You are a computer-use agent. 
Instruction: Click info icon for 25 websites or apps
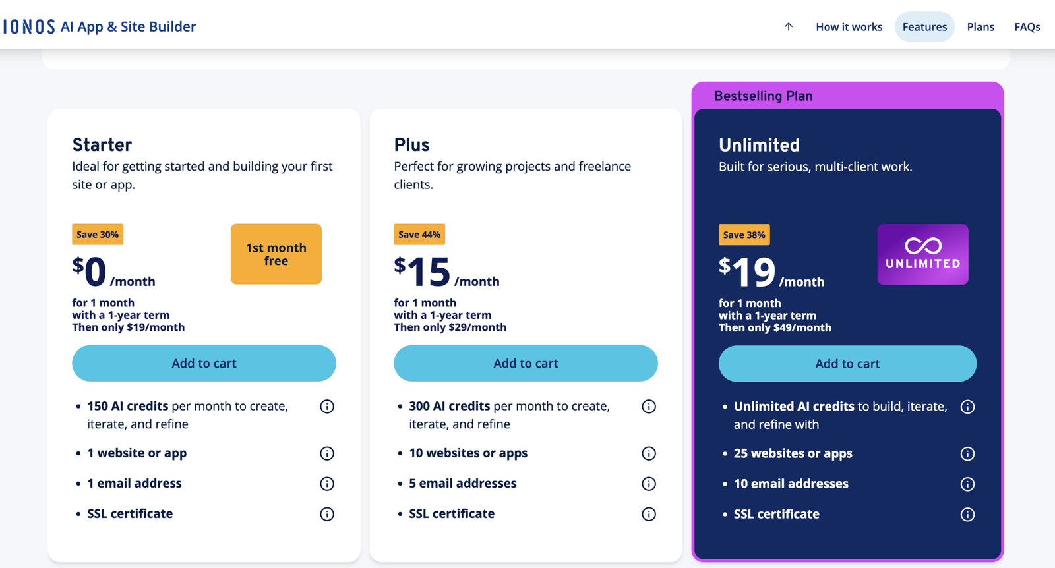[x=967, y=454]
